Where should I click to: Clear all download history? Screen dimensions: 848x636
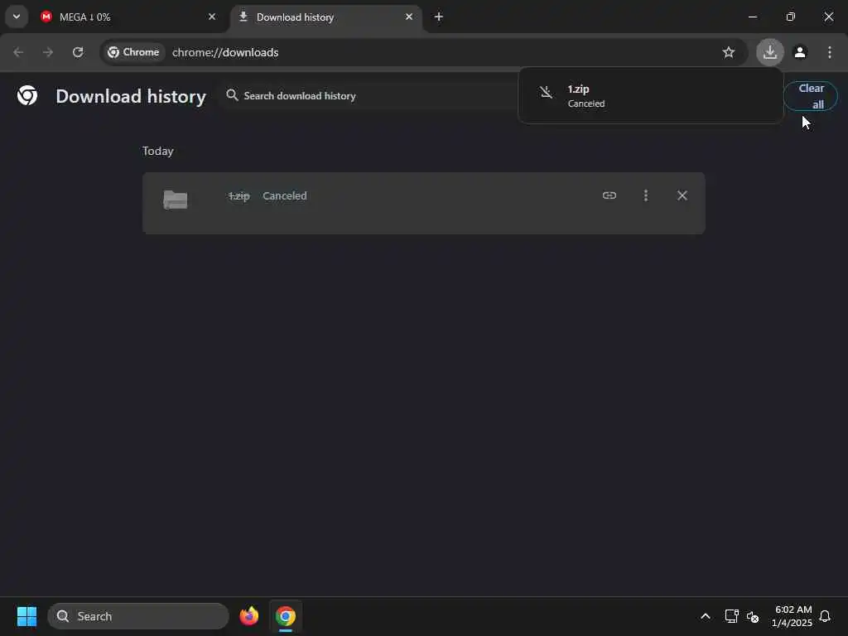811,96
